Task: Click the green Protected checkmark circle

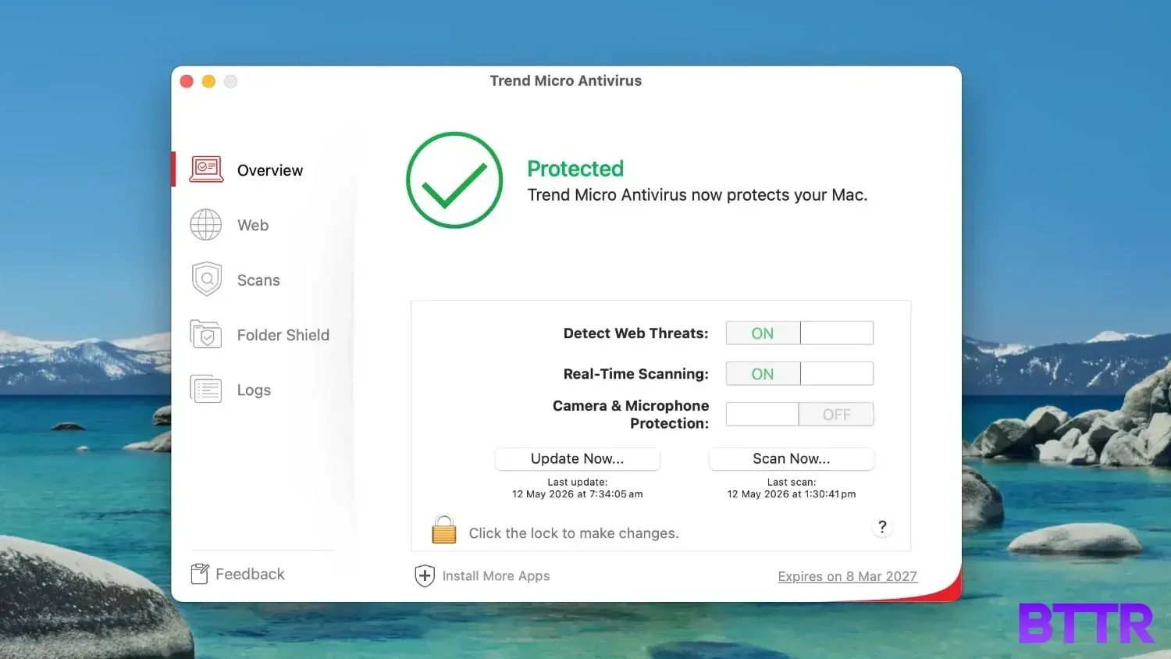Action: [x=454, y=180]
